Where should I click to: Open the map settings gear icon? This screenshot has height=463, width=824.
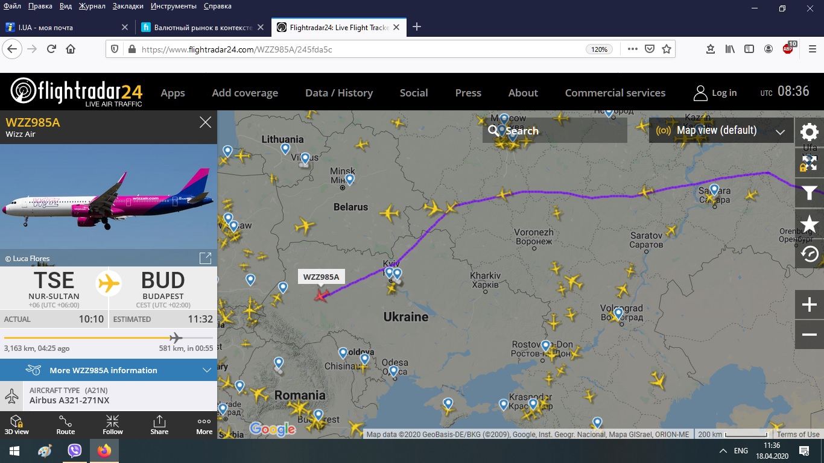tap(809, 132)
